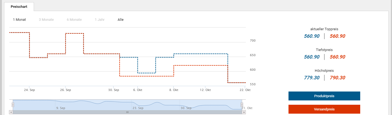
Task: Click the left navigator range handle
Action: click(x=13, y=105)
